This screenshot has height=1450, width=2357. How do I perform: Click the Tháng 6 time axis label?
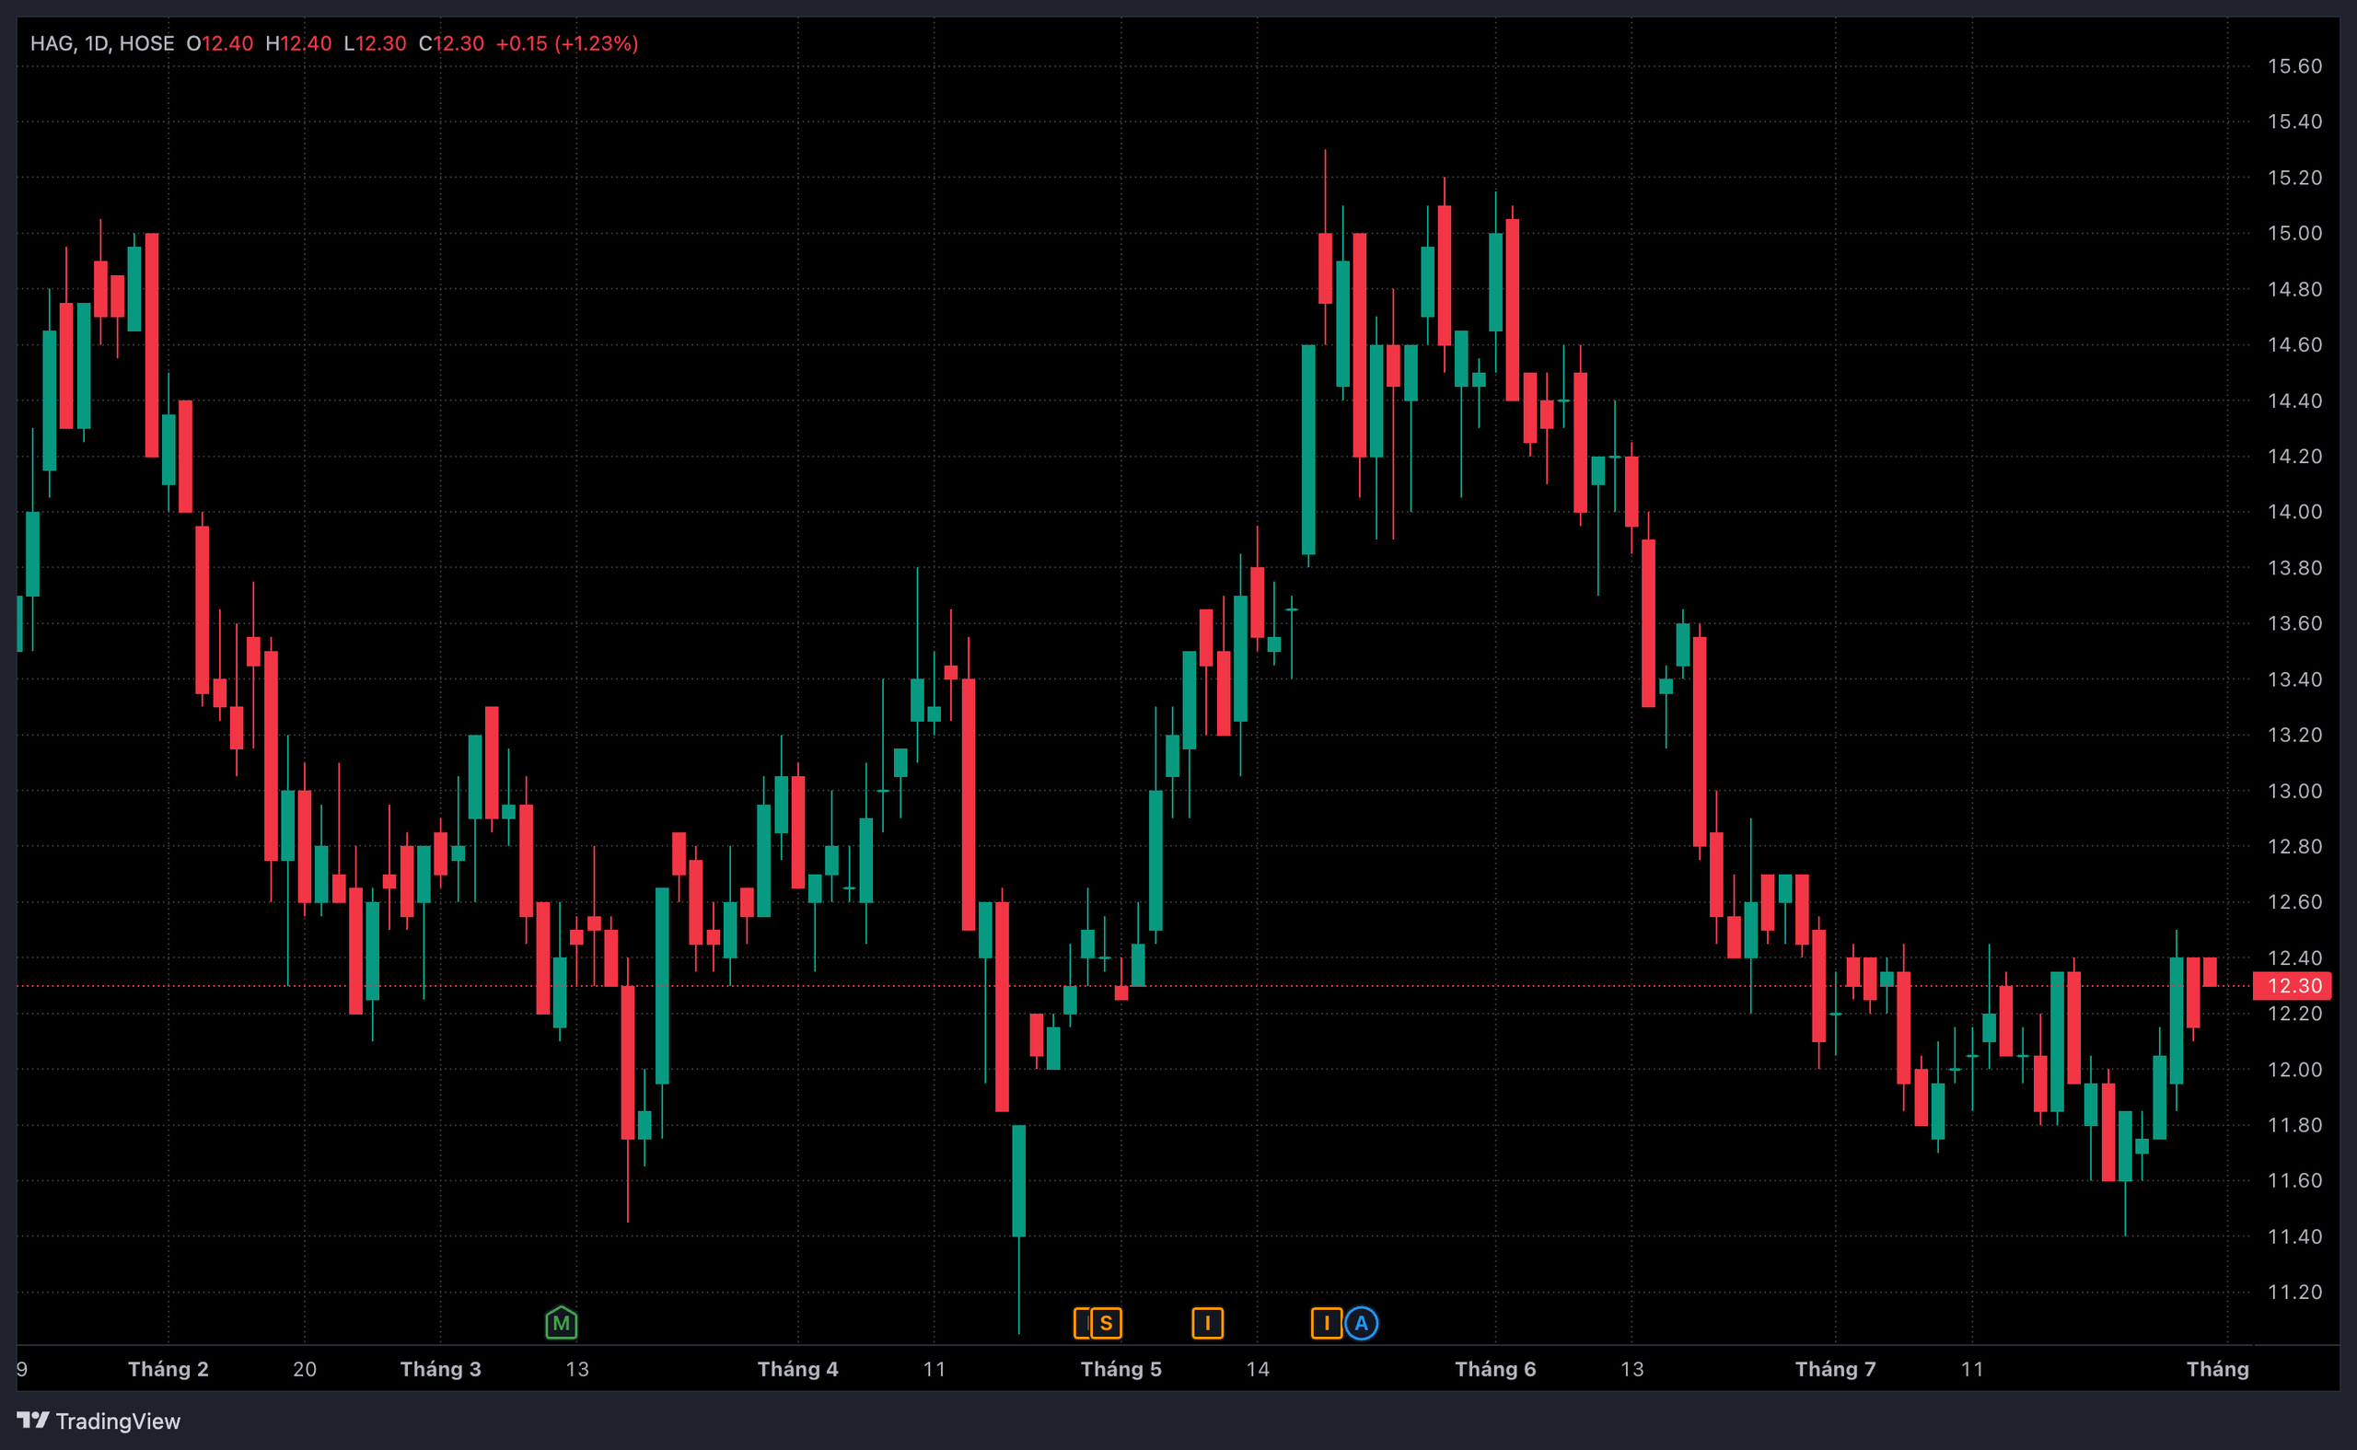[x=1496, y=1368]
